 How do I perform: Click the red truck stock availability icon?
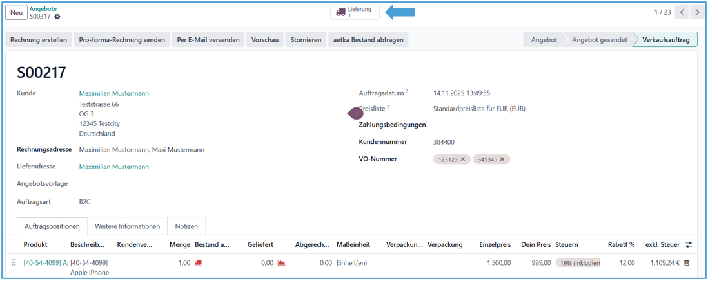point(198,263)
